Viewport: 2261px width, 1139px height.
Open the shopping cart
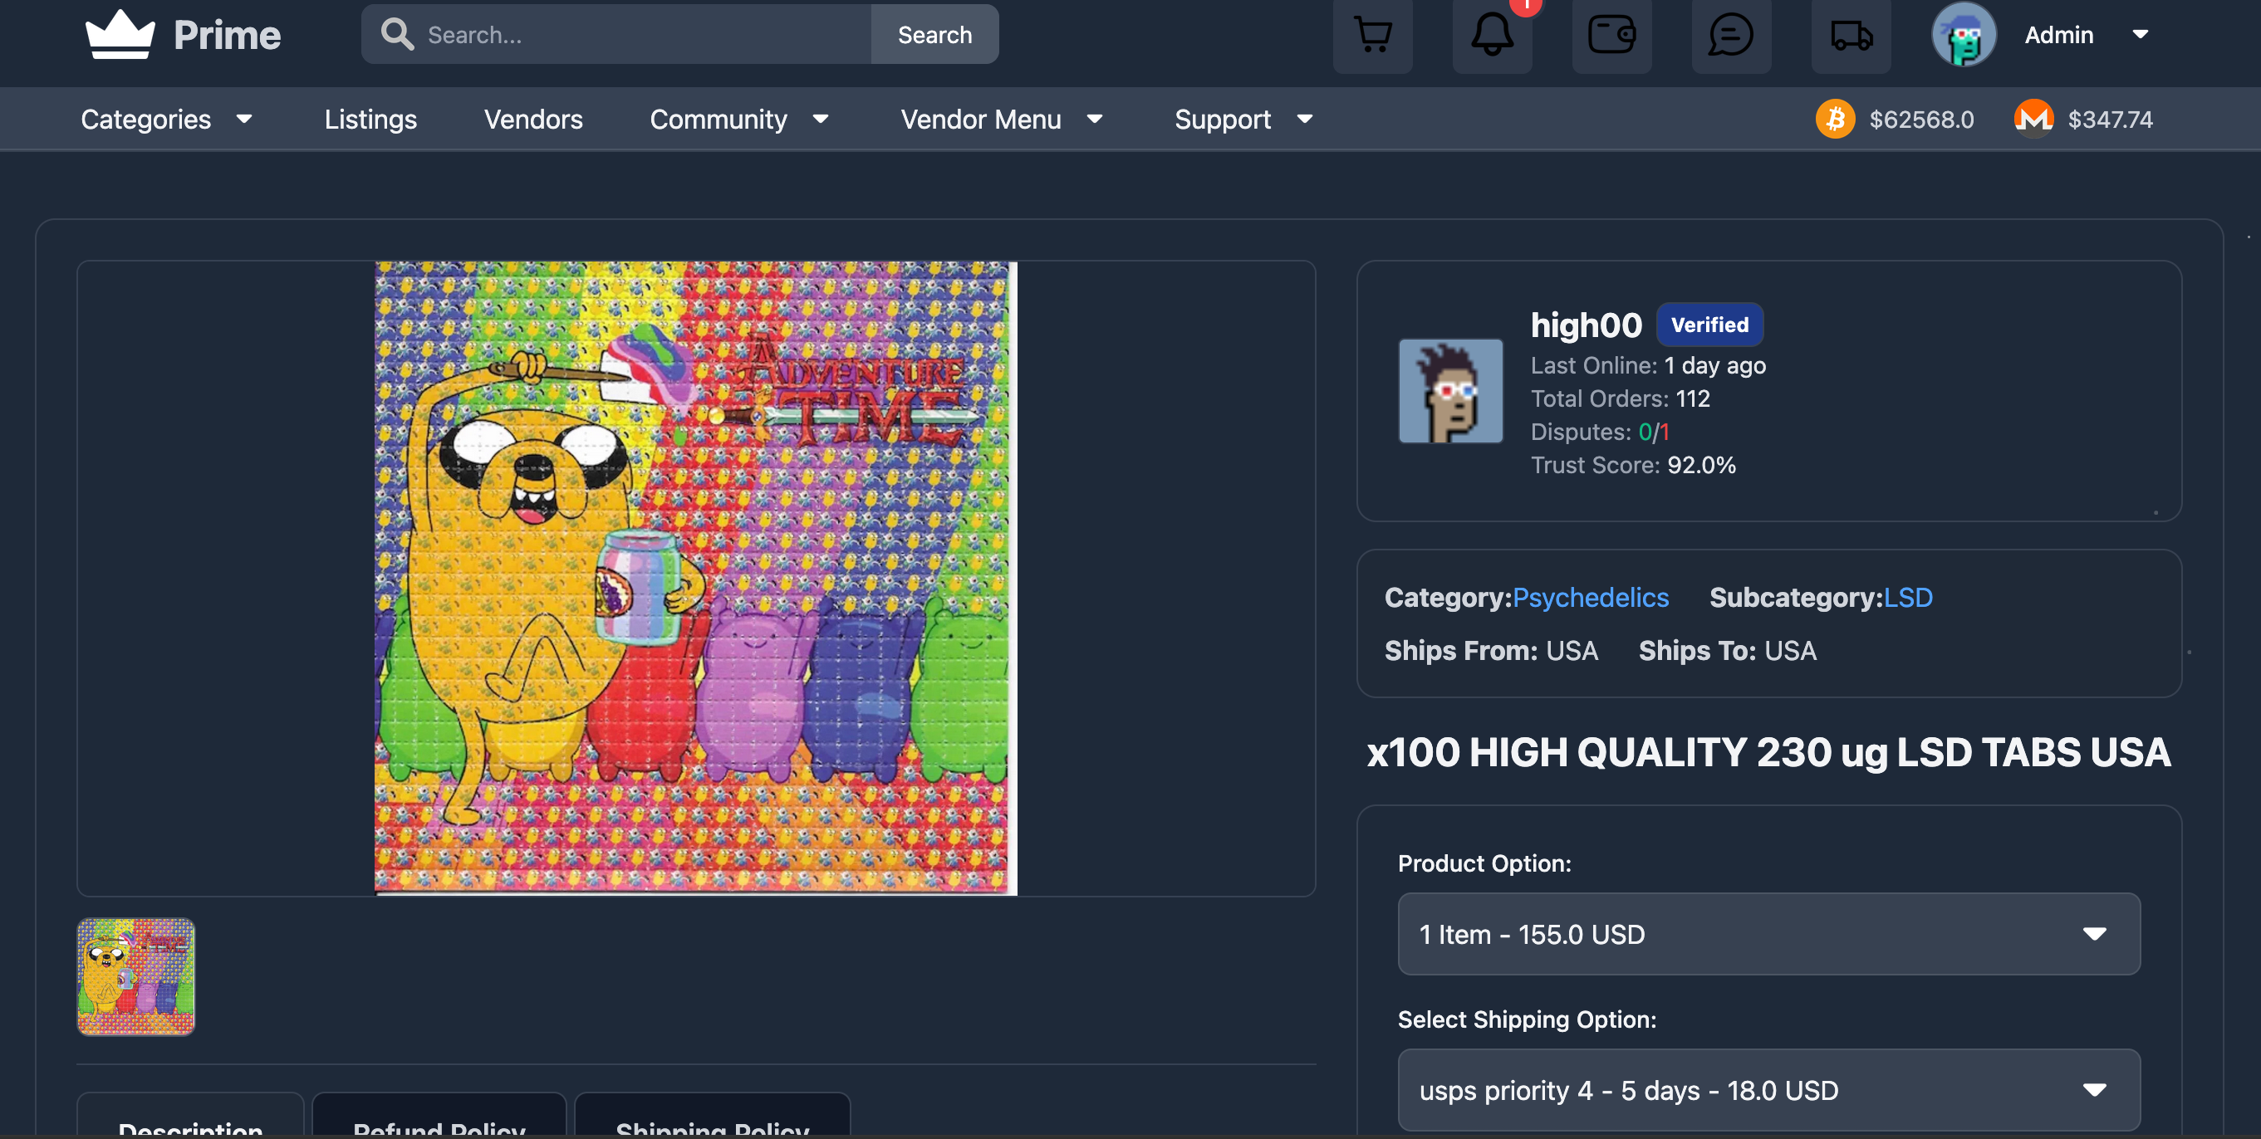tap(1372, 35)
